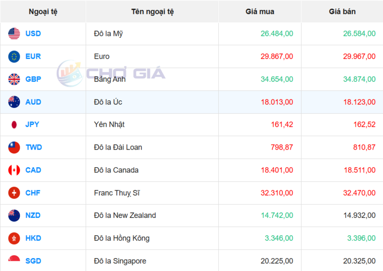This screenshot has height=271, width=383.
Task: Click the CAD Canadian flag icon
Action: [x=14, y=170]
